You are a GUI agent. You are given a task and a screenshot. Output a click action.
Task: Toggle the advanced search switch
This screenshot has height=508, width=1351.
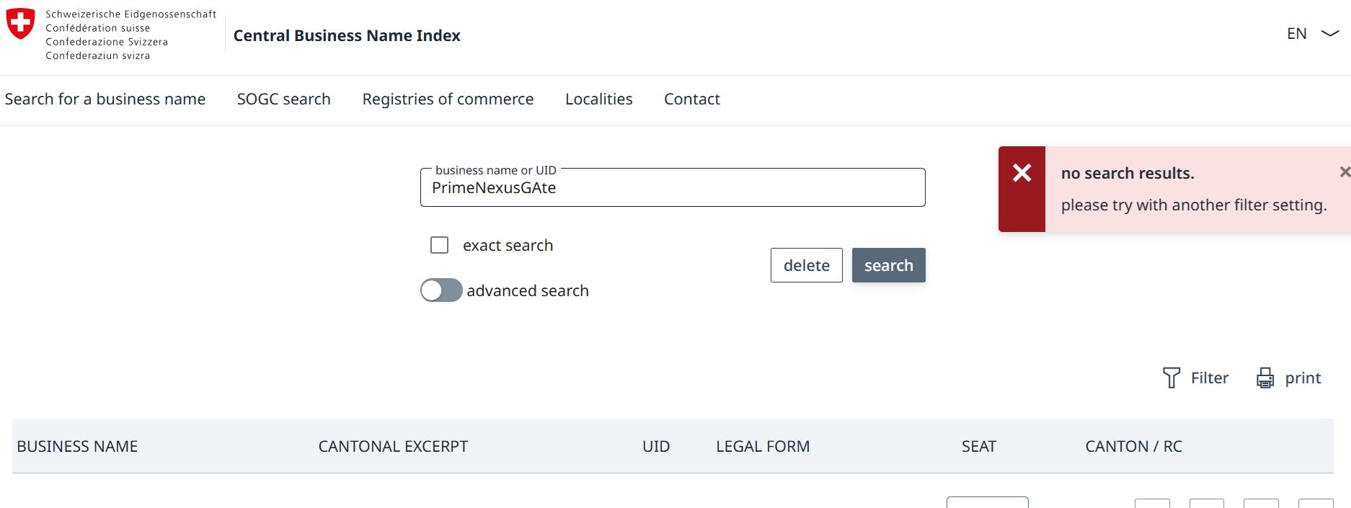coord(441,290)
